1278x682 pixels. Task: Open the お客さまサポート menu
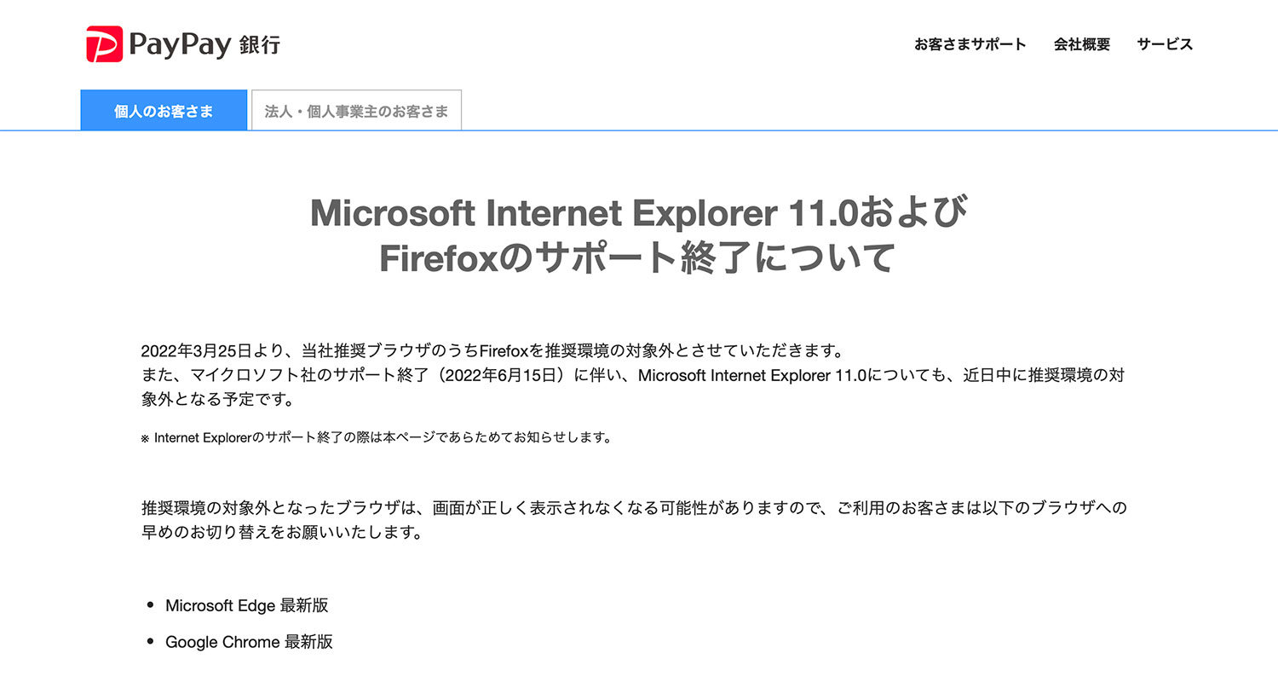click(x=970, y=44)
